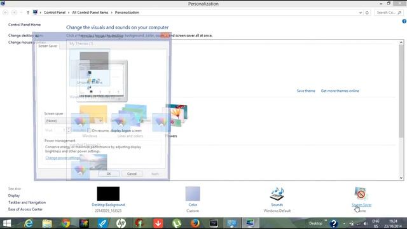Expand the address bar history dropdown
Screen dimensions: 407x229
361,13
